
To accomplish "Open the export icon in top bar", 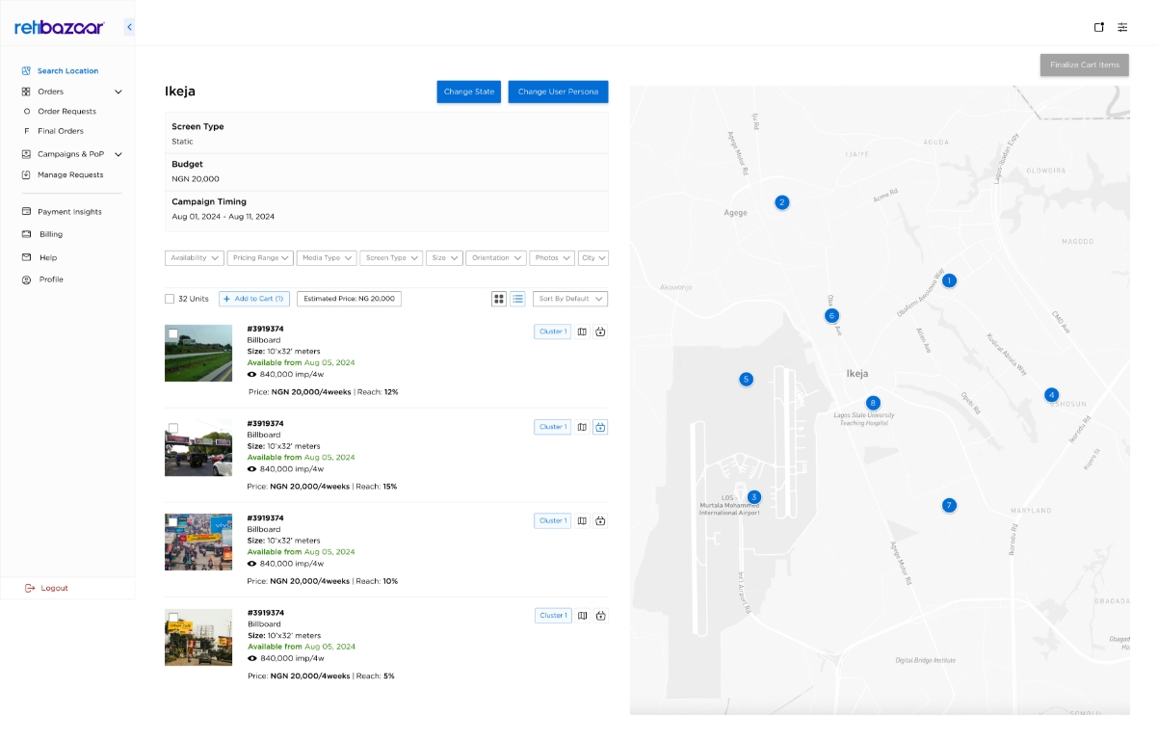I will [1099, 27].
